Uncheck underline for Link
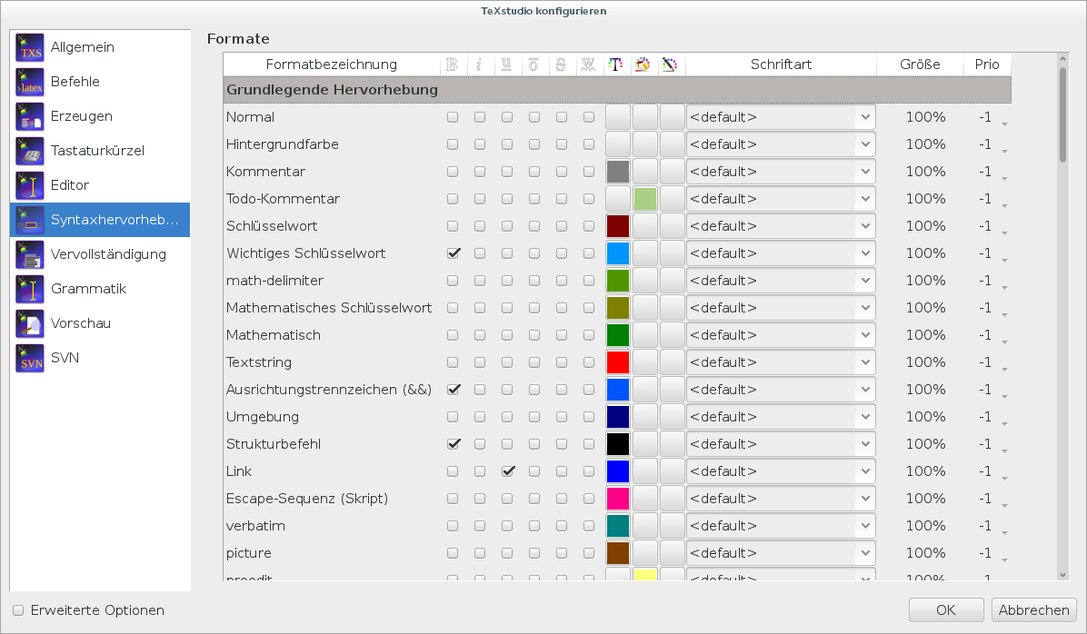This screenshot has height=634, width=1087. [x=507, y=471]
